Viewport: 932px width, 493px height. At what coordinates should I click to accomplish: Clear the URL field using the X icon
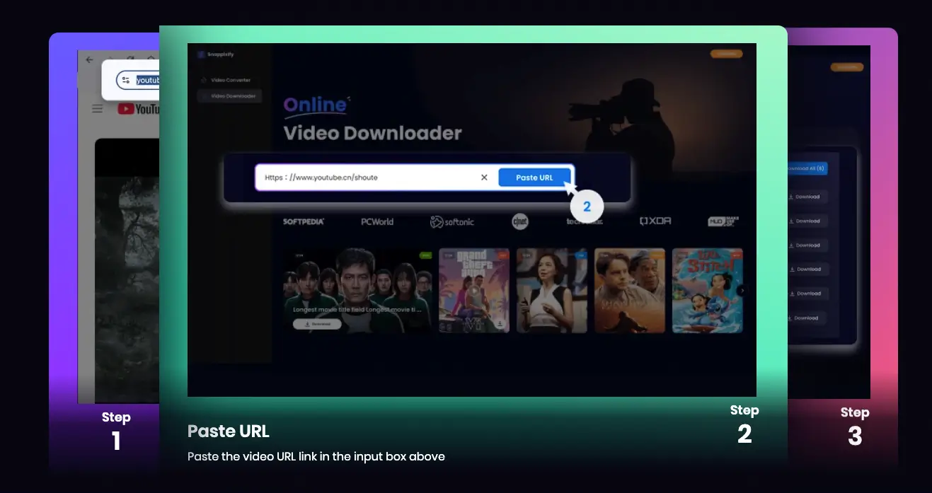click(x=484, y=177)
